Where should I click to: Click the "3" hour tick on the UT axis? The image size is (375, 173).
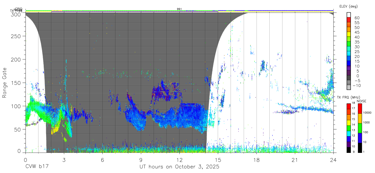64,160
